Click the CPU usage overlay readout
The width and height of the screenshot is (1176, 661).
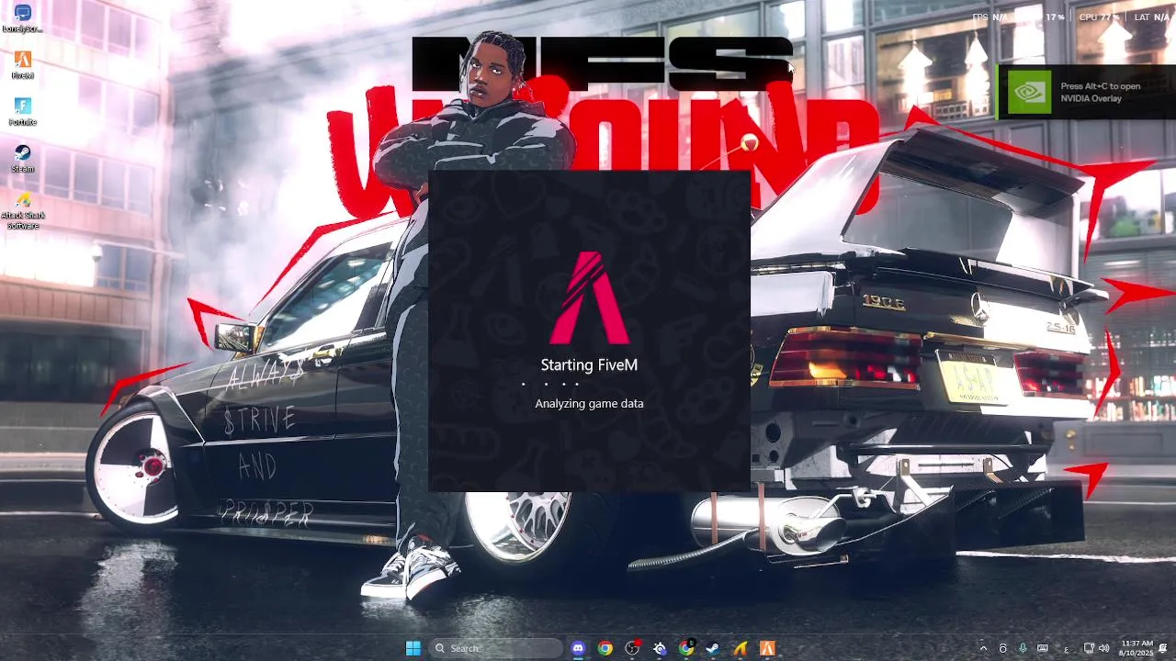(1099, 17)
